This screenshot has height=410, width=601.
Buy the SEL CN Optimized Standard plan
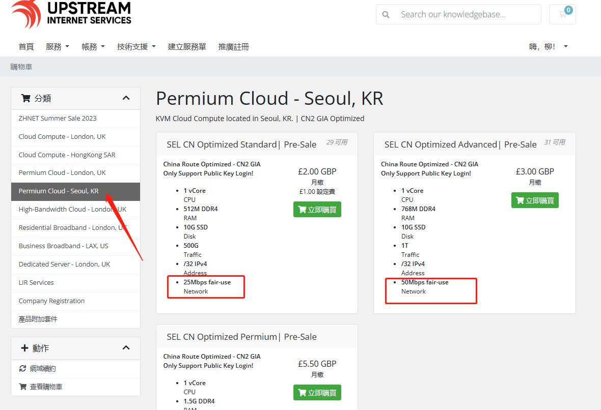click(317, 210)
